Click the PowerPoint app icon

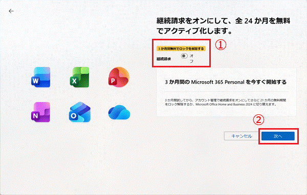tap(119, 77)
